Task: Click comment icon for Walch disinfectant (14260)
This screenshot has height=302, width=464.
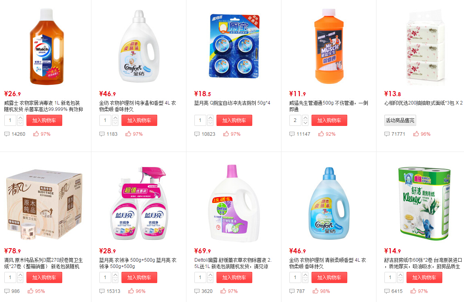Action: coord(7,134)
